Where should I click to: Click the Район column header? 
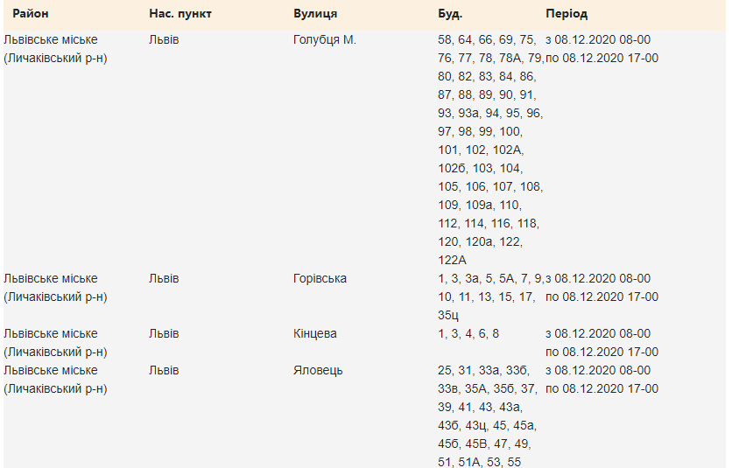[29, 14]
